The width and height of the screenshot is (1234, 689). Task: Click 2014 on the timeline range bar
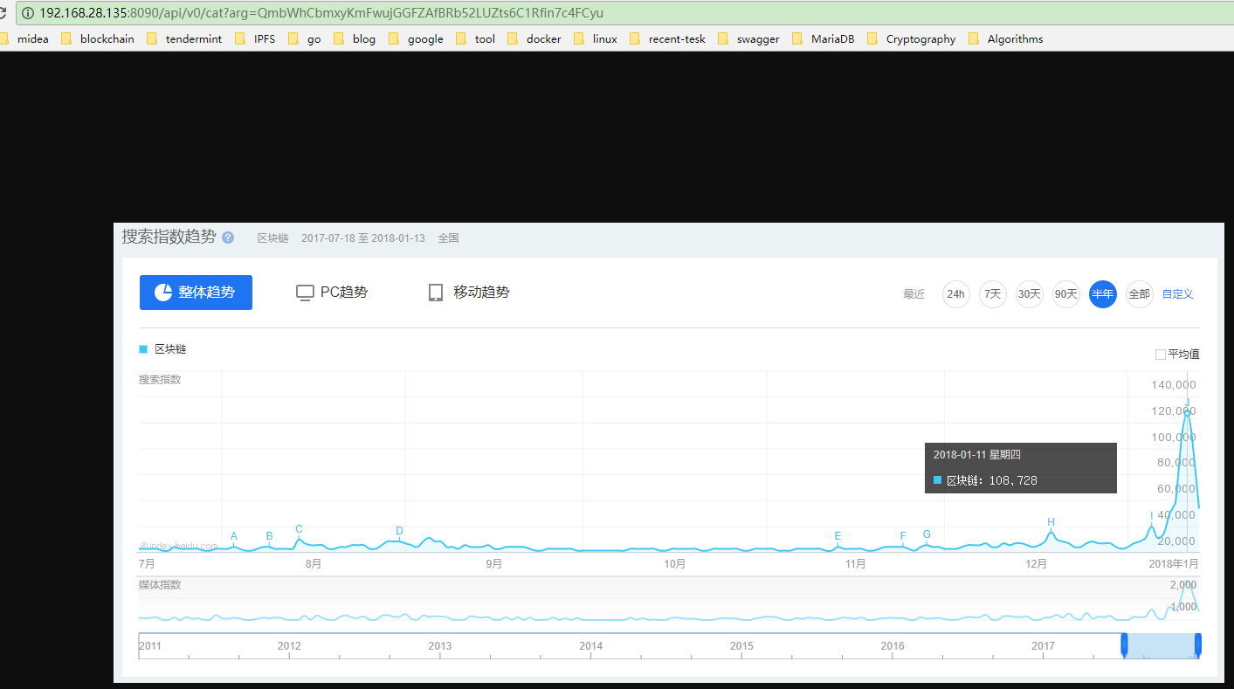(x=590, y=646)
